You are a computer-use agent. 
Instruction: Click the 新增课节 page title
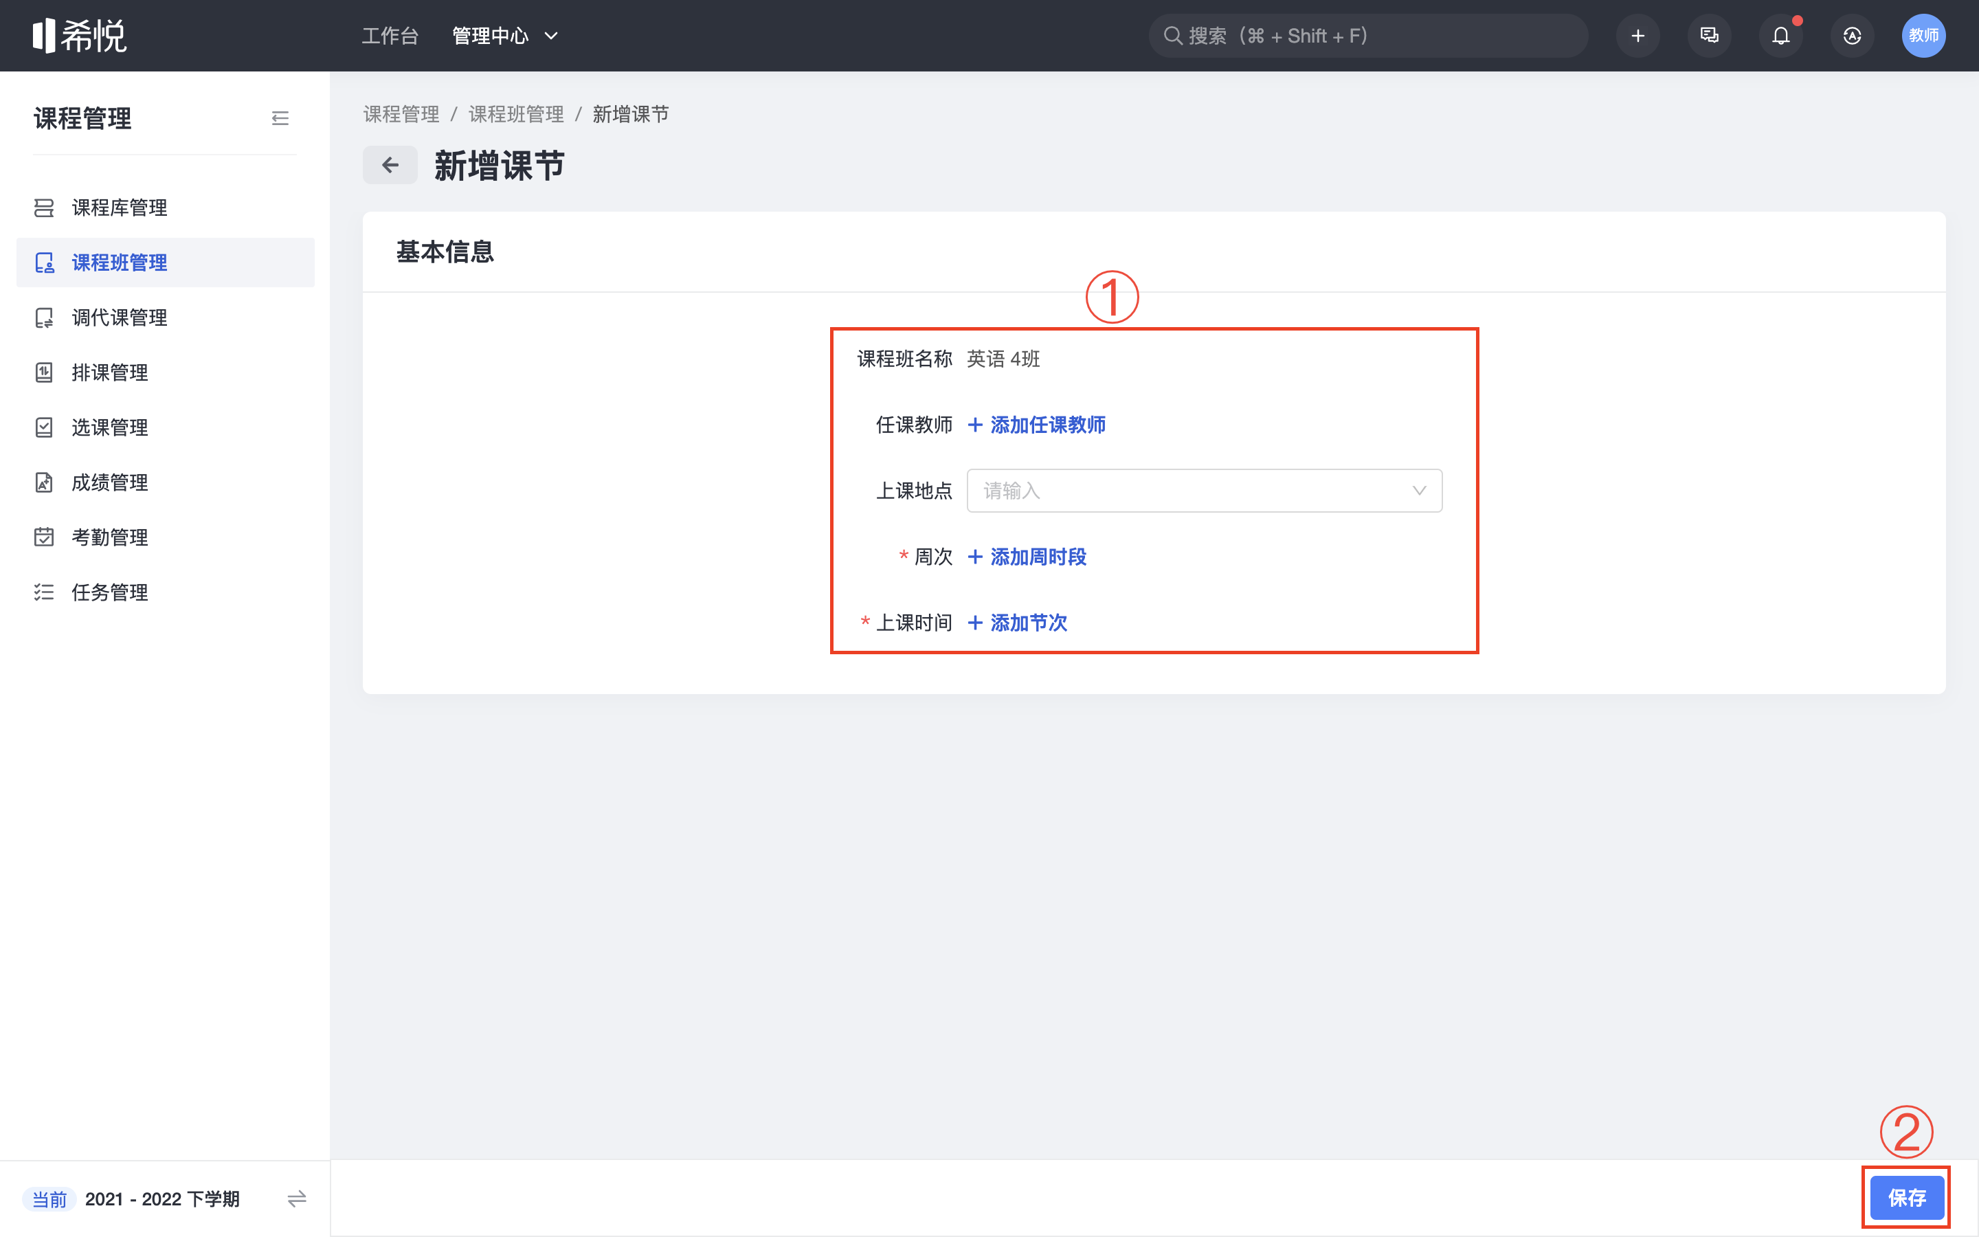pos(499,165)
